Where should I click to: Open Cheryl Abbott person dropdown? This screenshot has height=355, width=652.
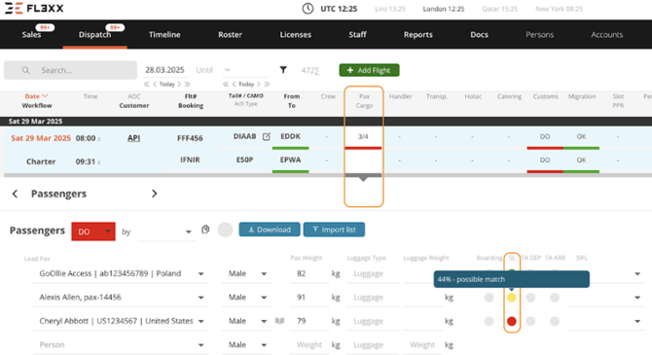click(x=200, y=321)
